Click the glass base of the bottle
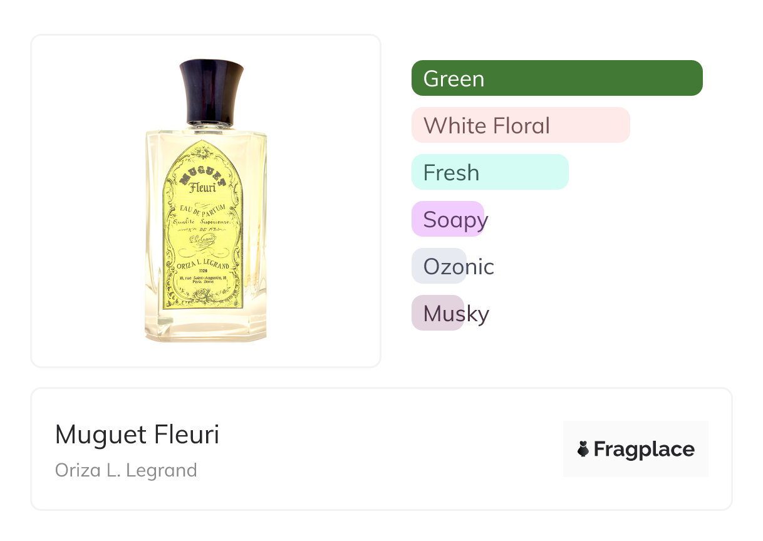Screen dimensions: 763x541 [205, 329]
